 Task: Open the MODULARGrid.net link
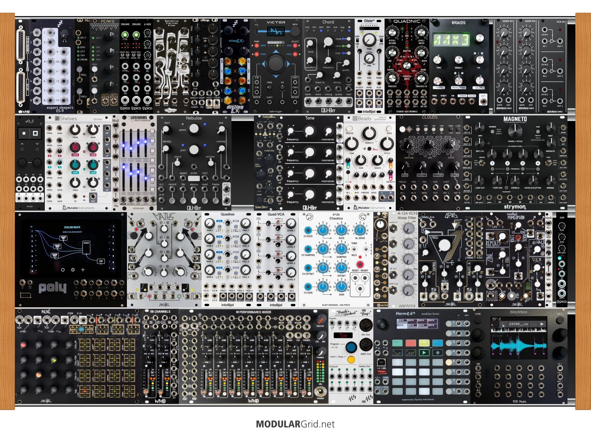(x=295, y=424)
